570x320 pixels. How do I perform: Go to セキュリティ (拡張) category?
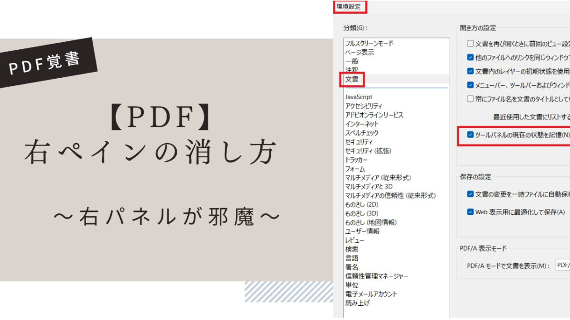pyautogui.click(x=368, y=151)
